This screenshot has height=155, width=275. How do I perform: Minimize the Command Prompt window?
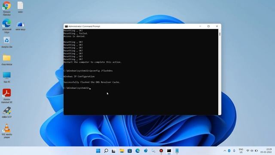click(x=200, y=26)
